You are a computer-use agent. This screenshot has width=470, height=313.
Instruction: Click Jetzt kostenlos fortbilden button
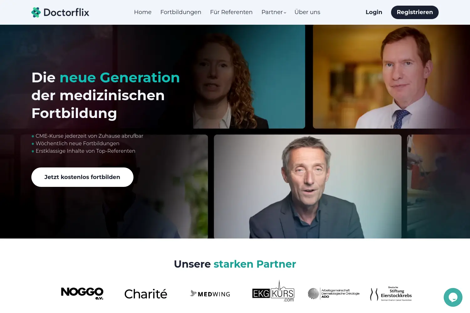click(x=82, y=177)
